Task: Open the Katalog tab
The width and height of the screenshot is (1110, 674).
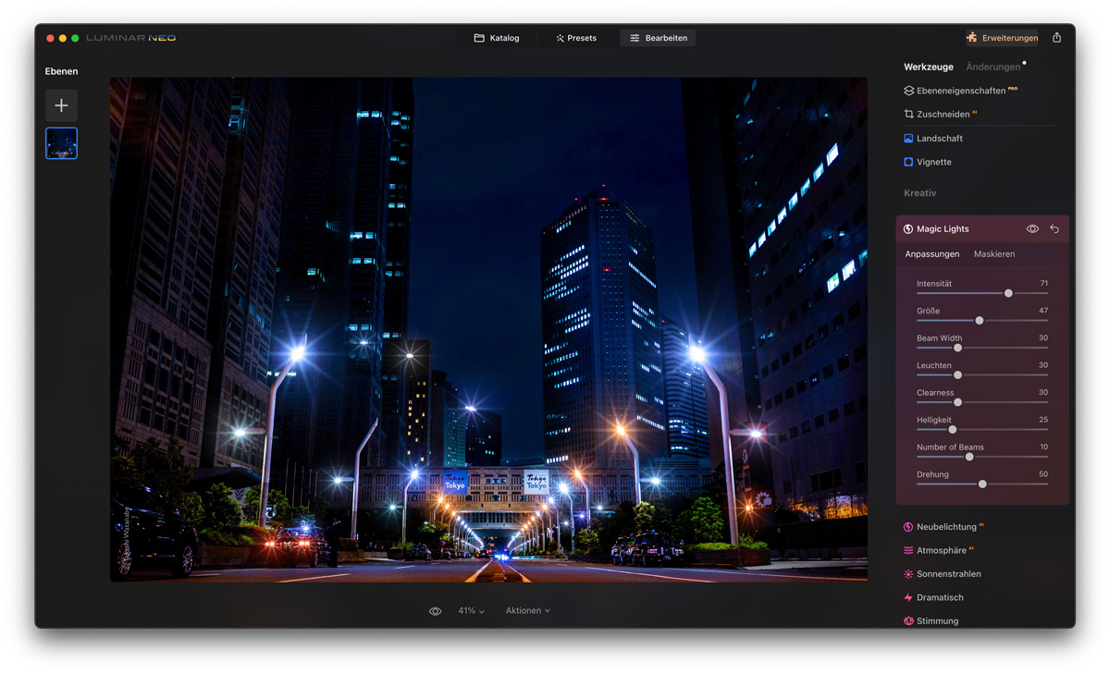Action: coord(497,38)
